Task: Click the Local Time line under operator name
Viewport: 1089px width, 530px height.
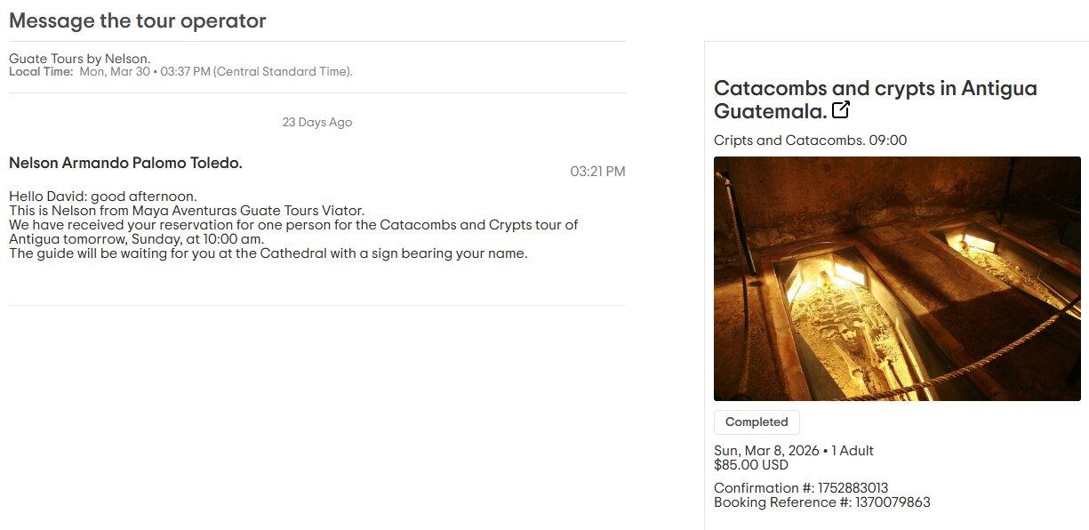Action: [180, 71]
